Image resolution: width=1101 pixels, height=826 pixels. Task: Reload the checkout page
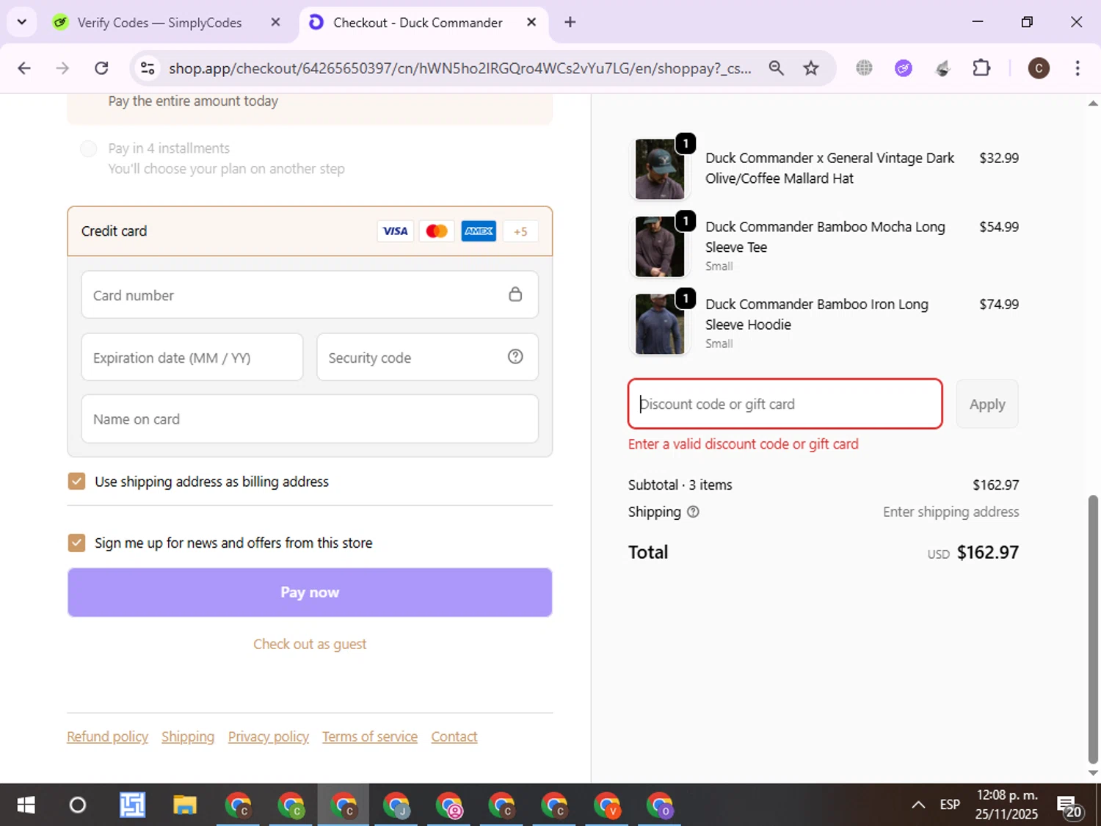[x=101, y=68]
